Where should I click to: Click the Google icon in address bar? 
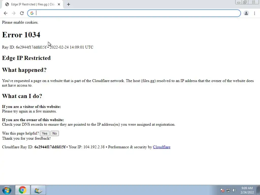tap(32, 13)
